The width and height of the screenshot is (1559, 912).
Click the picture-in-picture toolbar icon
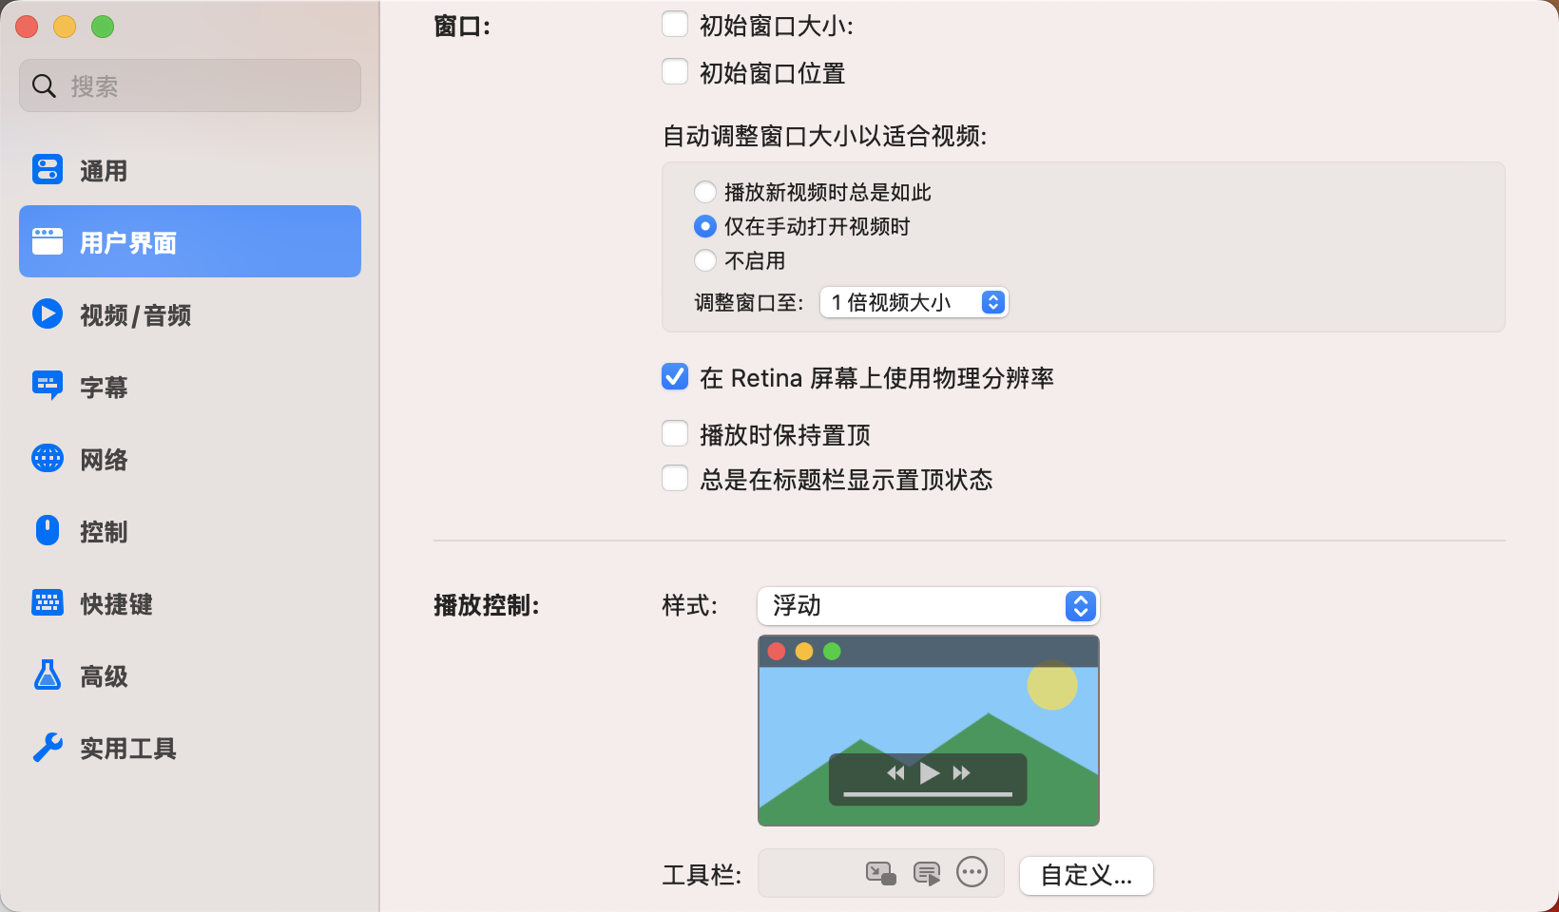pos(879,872)
